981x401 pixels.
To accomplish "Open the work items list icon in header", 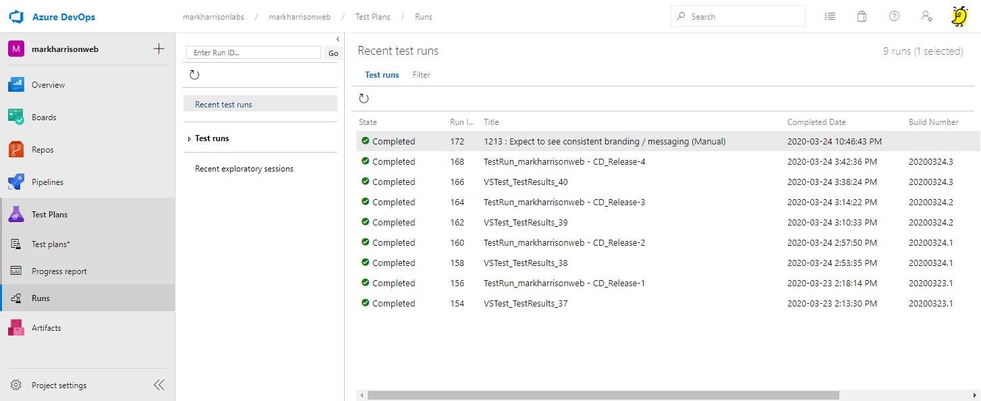I will (x=830, y=16).
